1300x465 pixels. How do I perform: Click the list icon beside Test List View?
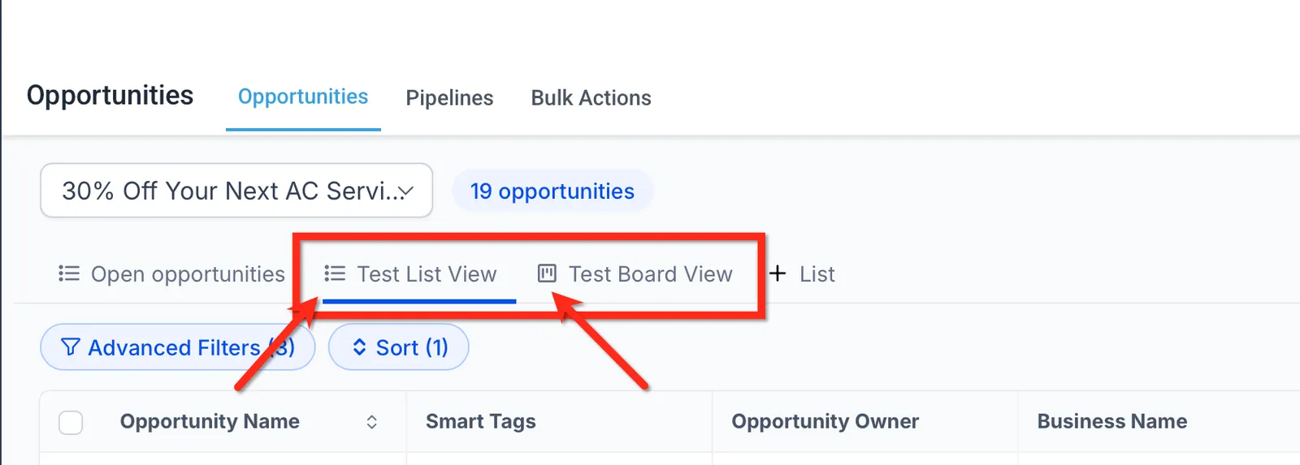point(335,274)
